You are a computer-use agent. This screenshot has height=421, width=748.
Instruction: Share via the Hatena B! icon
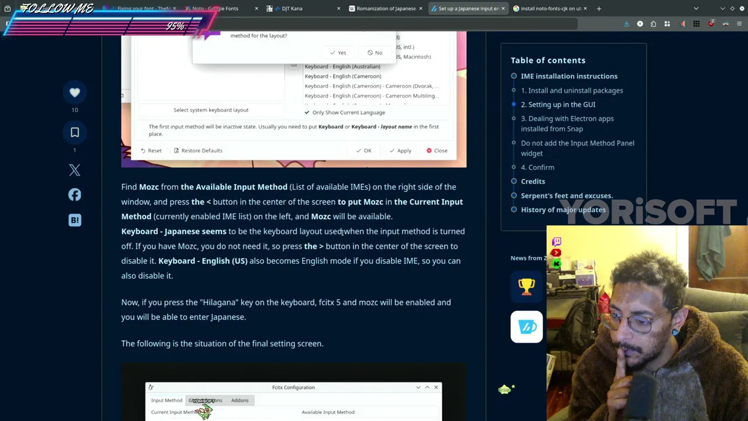pyautogui.click(x=75, y=220)
